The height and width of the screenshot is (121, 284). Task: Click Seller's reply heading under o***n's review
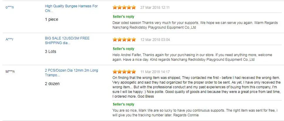123,16
